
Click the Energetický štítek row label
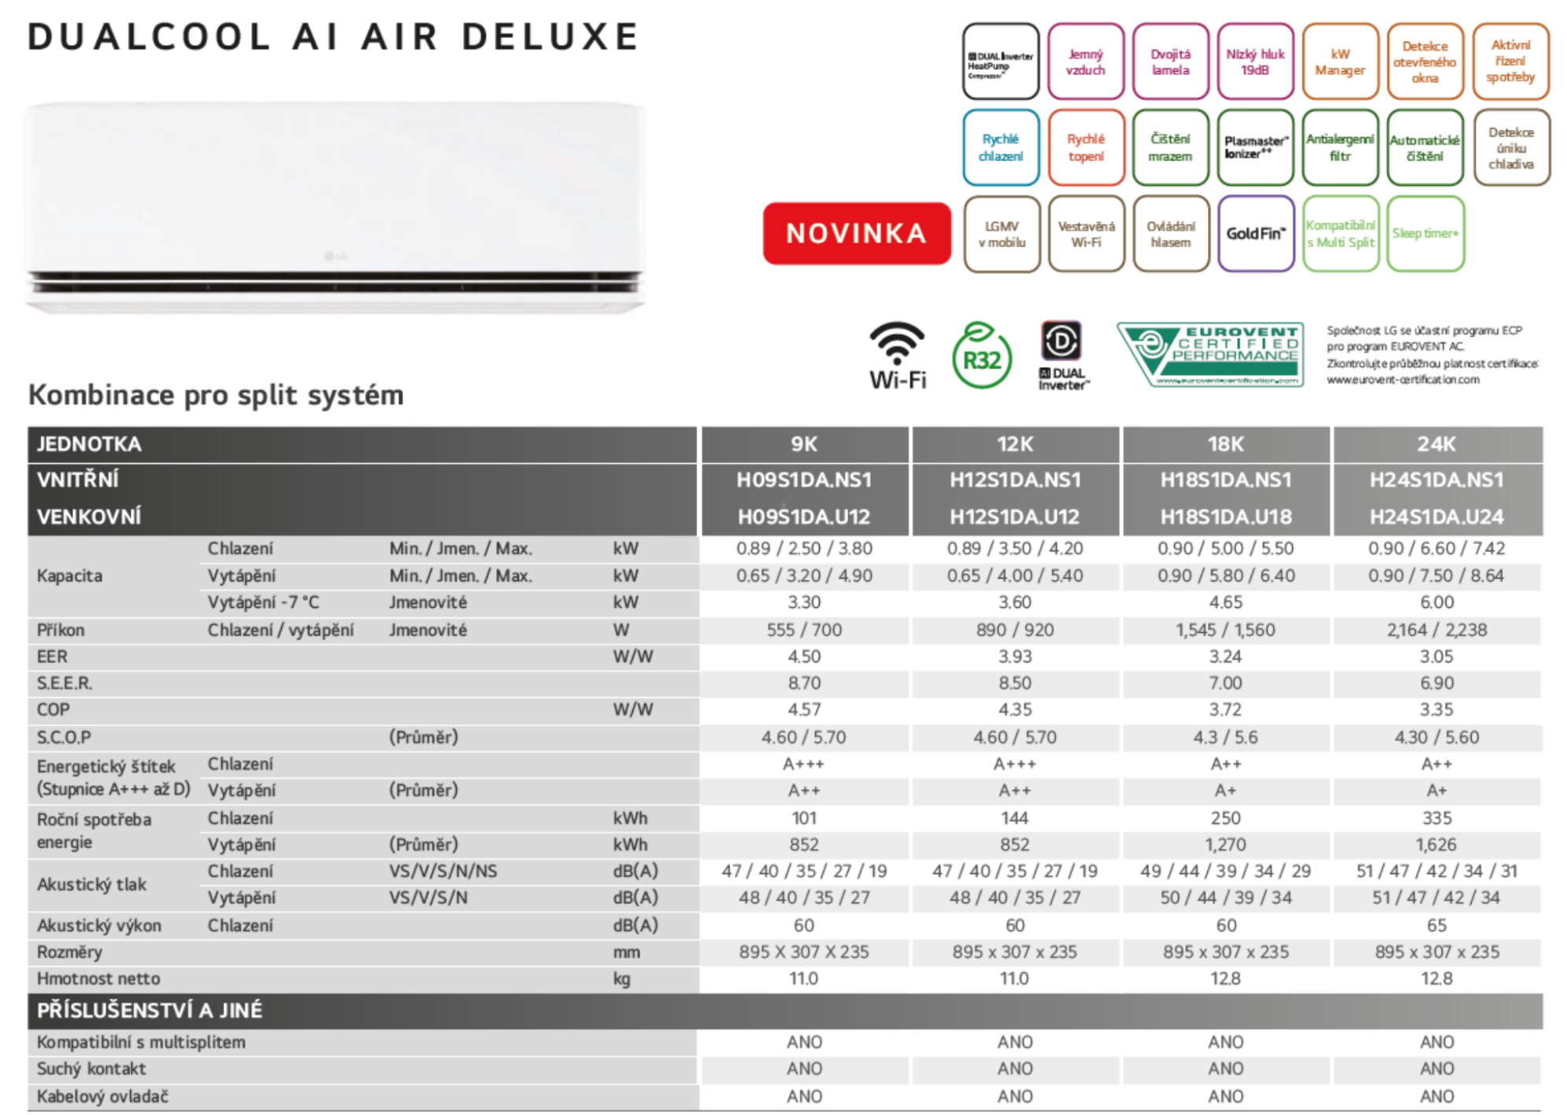(x=113, y=778)
